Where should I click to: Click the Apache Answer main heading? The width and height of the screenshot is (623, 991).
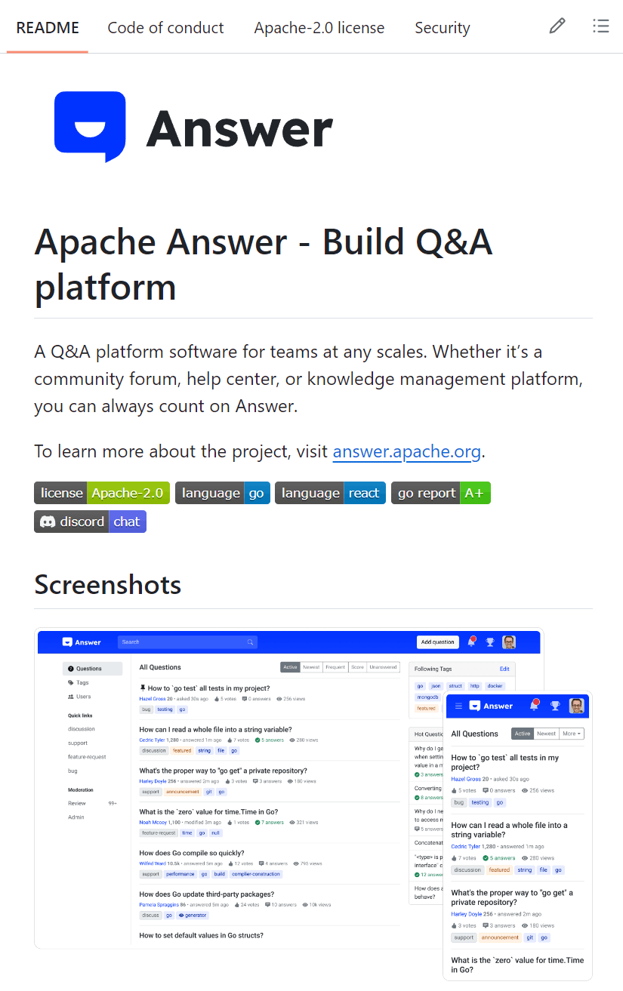(x=264, y=264)
